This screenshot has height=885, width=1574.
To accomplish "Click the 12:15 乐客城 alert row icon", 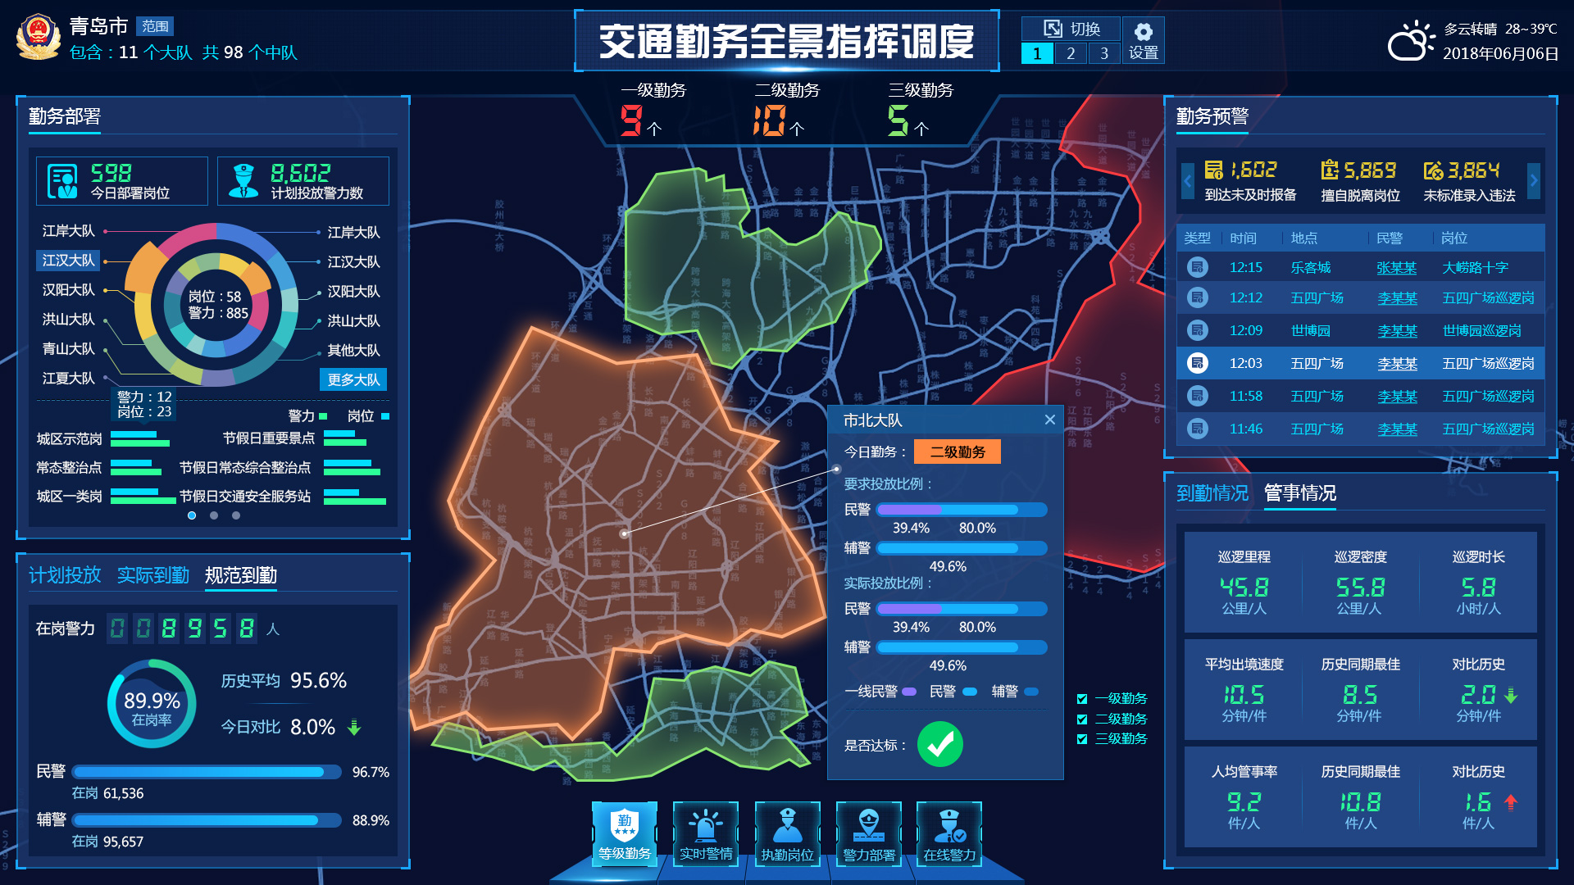I will point(1198,267).
